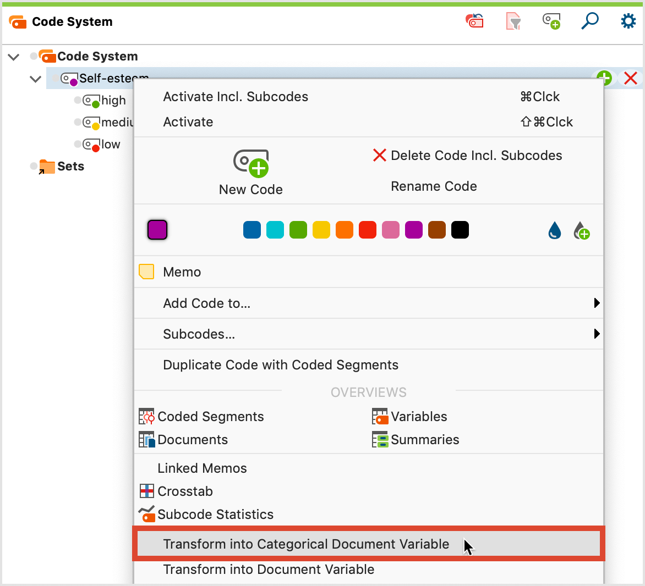
Task: Collapse the Self-esteem code subtree
Action: (x=36, y=79)
